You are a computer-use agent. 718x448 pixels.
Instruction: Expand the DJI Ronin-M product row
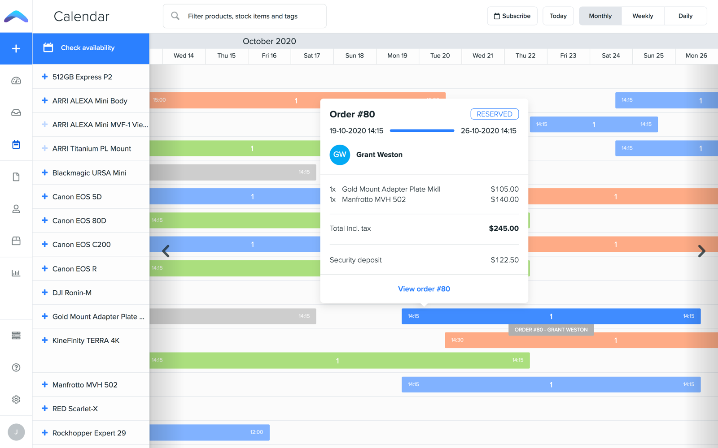(x=45, y=293)
